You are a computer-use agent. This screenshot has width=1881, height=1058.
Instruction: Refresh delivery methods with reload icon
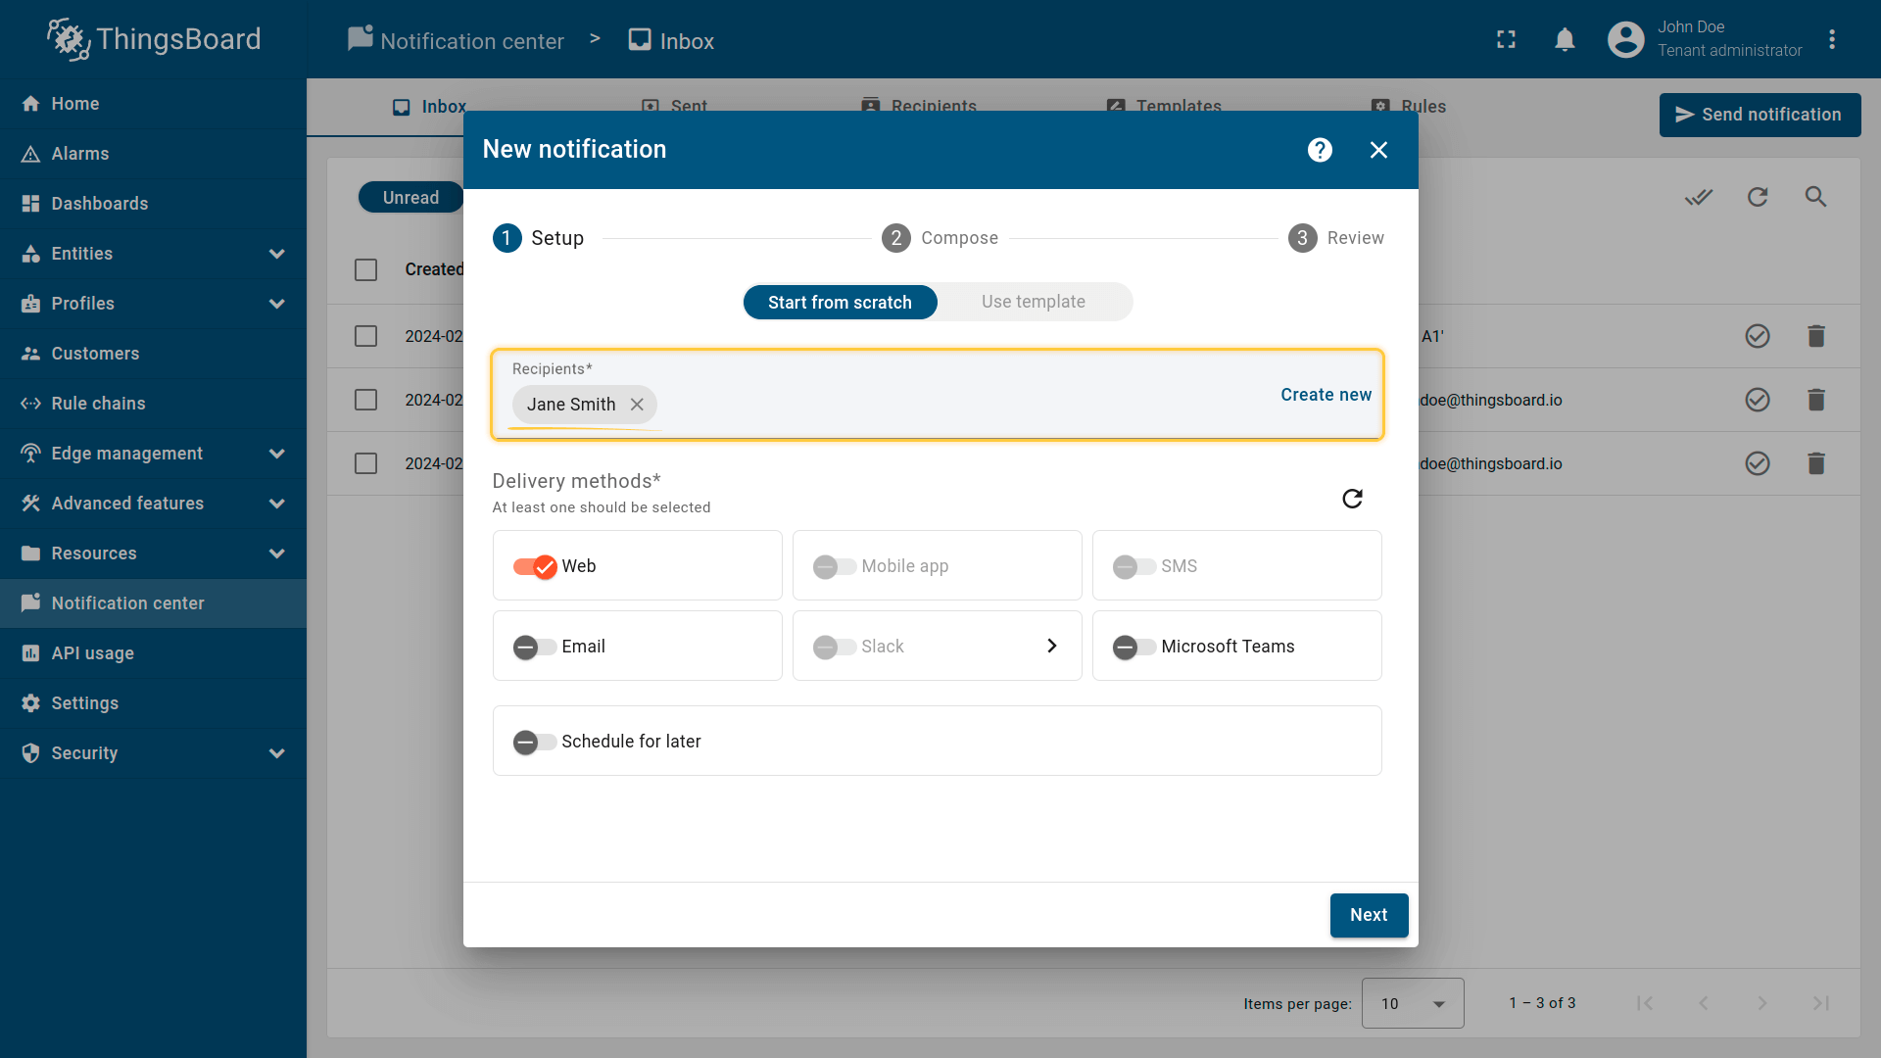1352,499
